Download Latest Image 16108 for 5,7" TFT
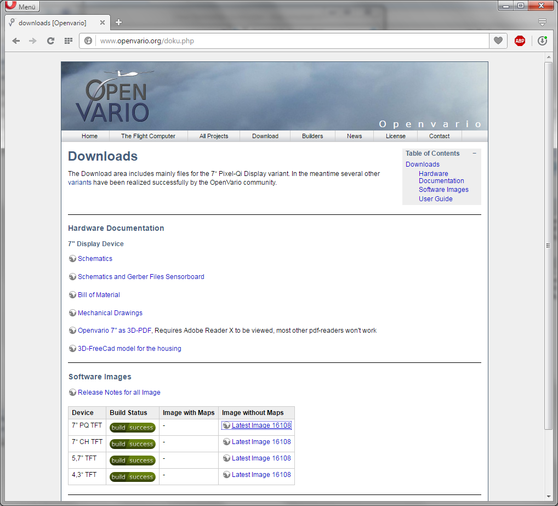558x506 pixels. 261,458
